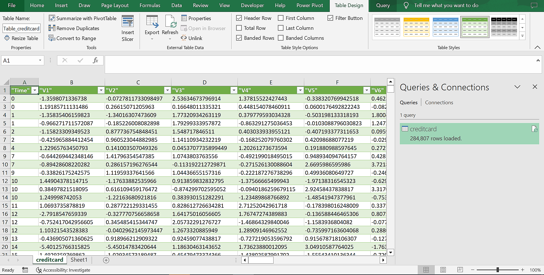
Task: Open Queries & Connections pane options chevron
Action: click(x=517, y=87)
